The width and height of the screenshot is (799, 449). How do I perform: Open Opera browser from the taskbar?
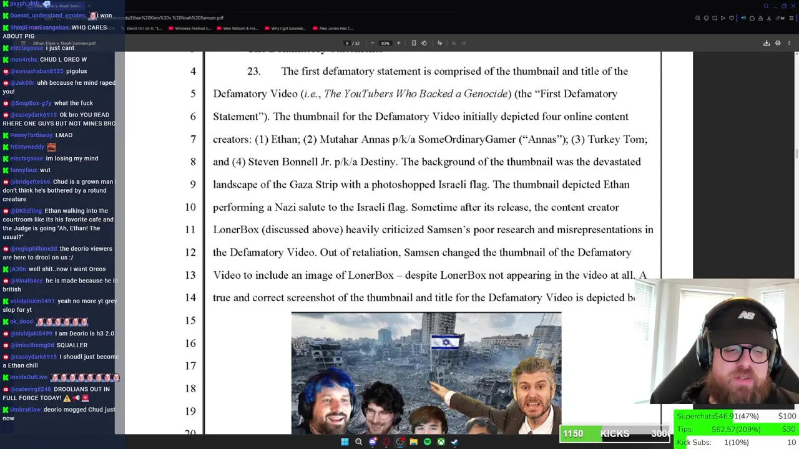(x=386, y=442)
